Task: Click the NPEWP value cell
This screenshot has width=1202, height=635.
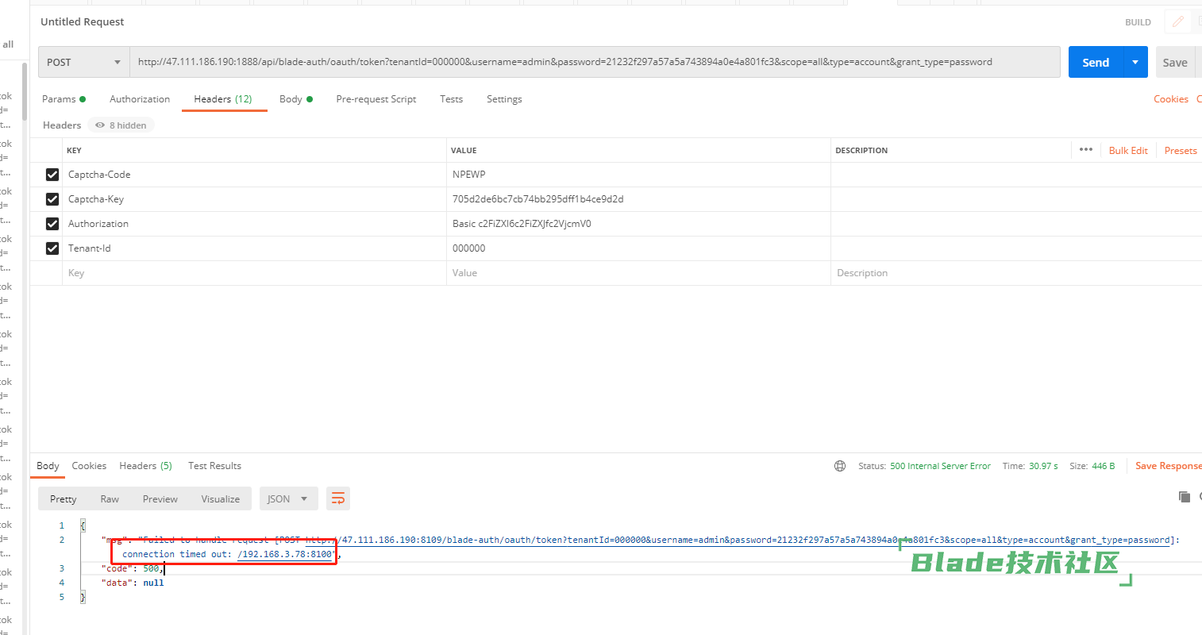Action: 638,175
